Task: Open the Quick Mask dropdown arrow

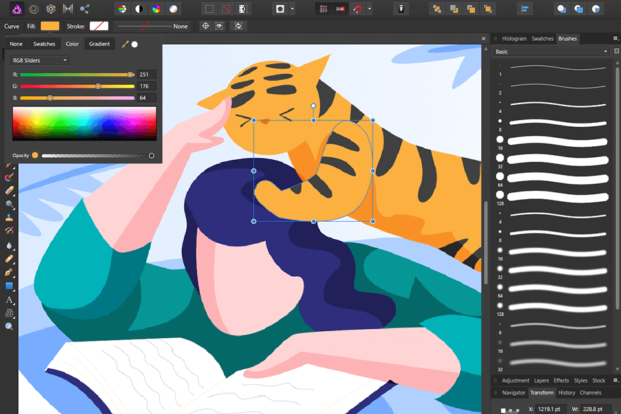Action: [292, 8]
